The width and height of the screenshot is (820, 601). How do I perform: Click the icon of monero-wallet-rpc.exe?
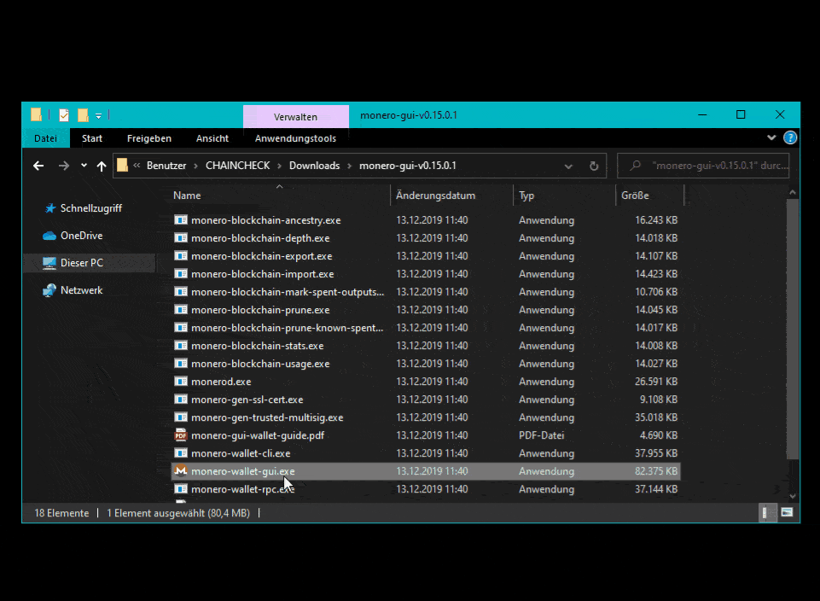[x=181, y=488]
